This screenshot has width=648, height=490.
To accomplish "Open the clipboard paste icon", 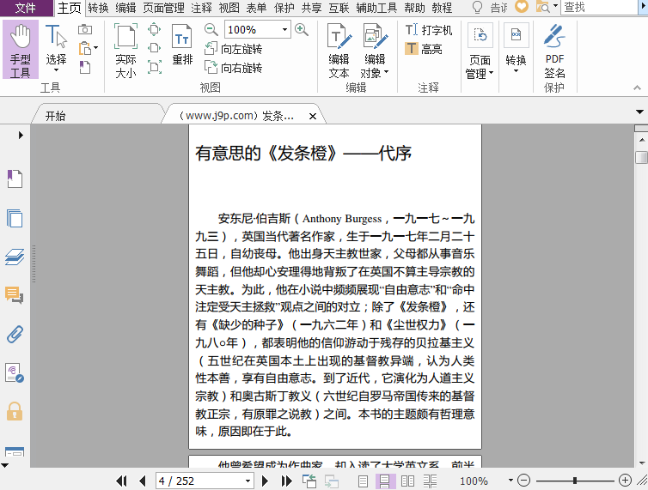I will [x=85, y=48].
